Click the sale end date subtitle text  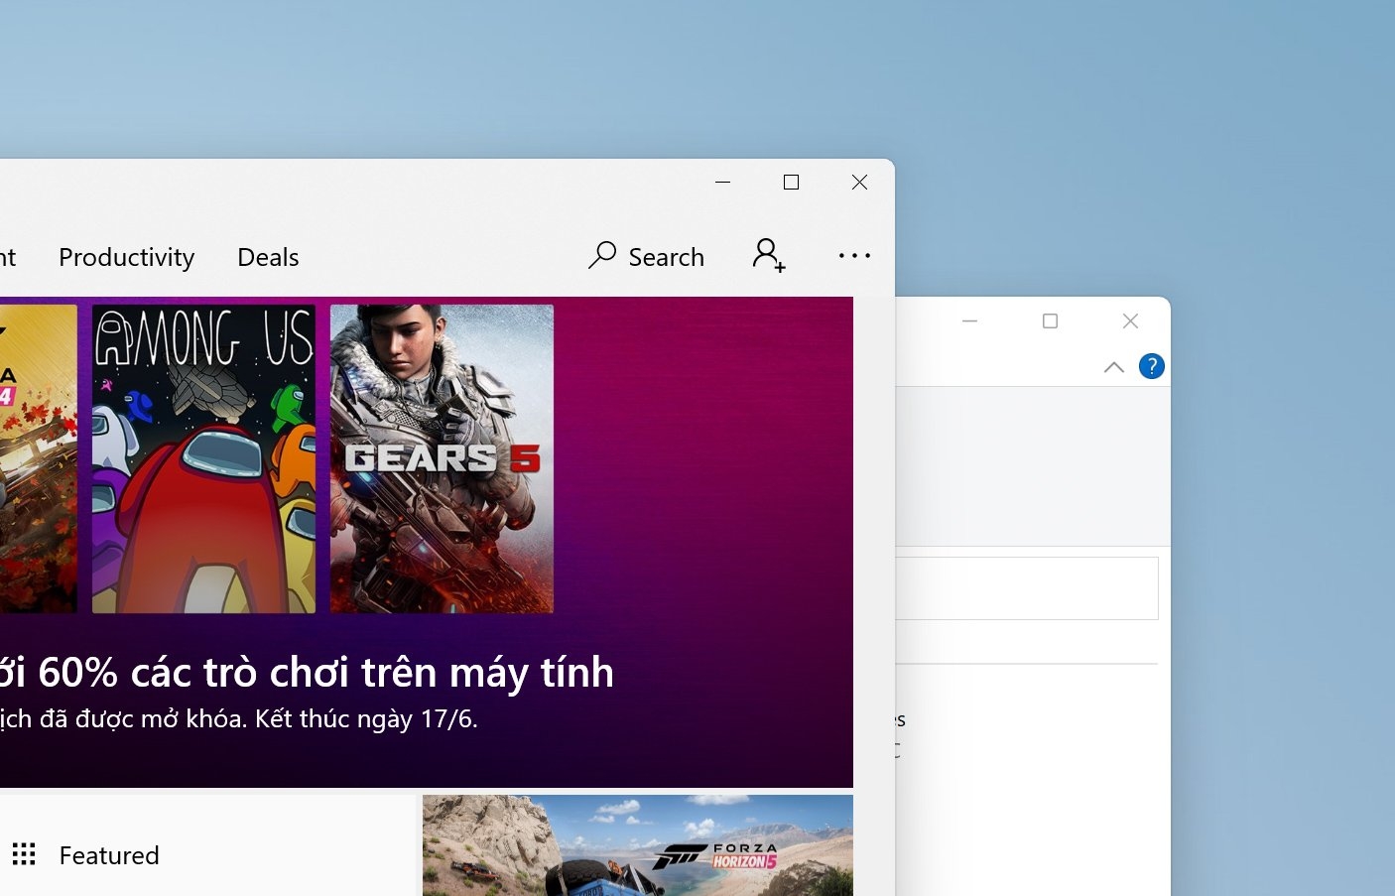pyautogui.click(x=239, y=718)
